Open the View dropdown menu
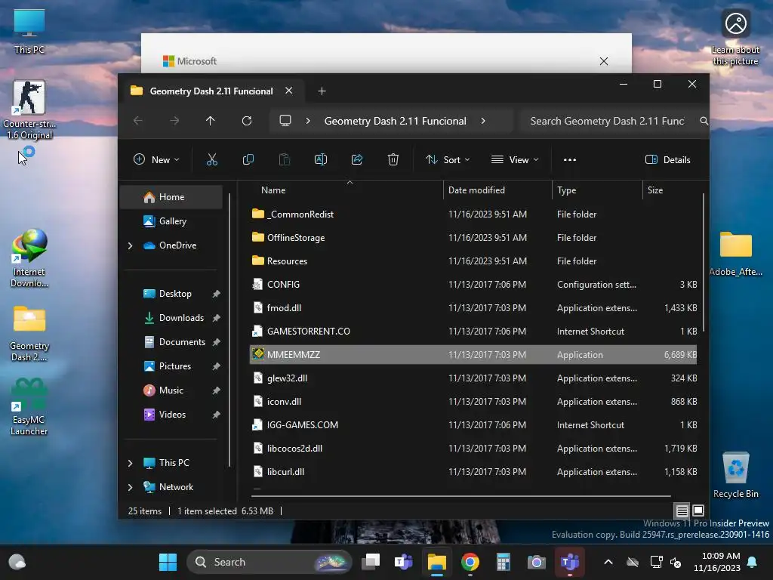The height and width of the screenshot is (580, 773). (x=515, y=159)
